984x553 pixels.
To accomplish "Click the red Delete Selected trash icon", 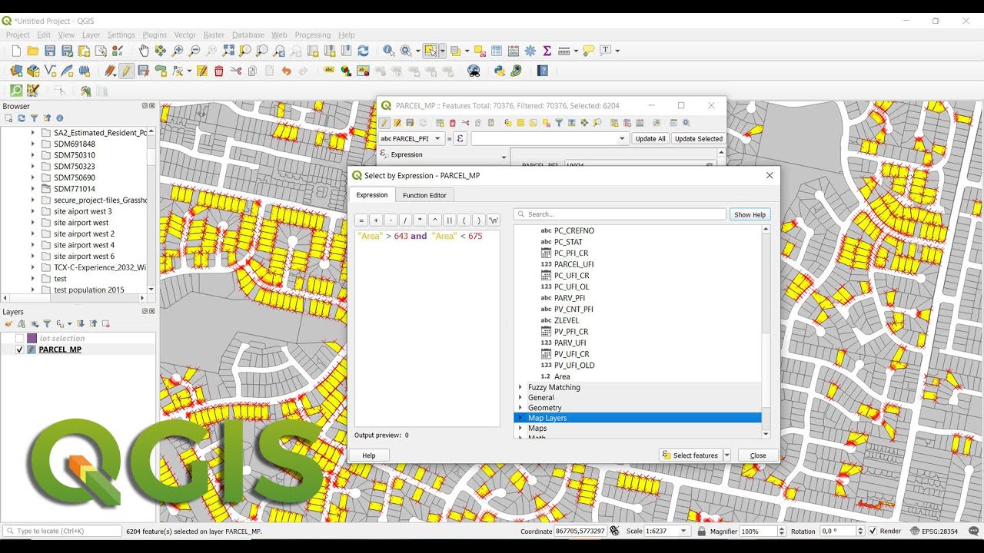I will pyautogui.click(x=219, y=71).
